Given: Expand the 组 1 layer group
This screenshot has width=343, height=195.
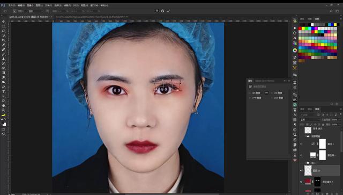Looking at the screenshot, I should tap(305, 163).
